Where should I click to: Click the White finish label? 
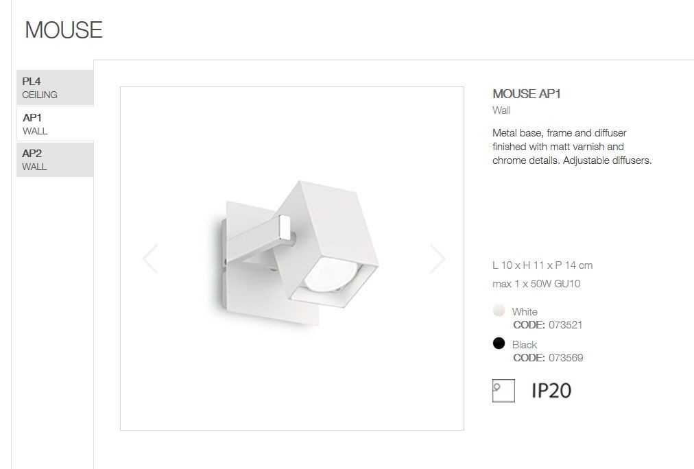525,311
